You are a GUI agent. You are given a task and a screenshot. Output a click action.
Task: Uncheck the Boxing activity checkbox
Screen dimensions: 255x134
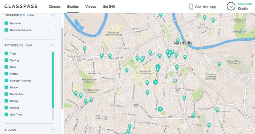pos(6,101)
